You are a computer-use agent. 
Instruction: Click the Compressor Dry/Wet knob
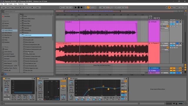coord(63,97)
